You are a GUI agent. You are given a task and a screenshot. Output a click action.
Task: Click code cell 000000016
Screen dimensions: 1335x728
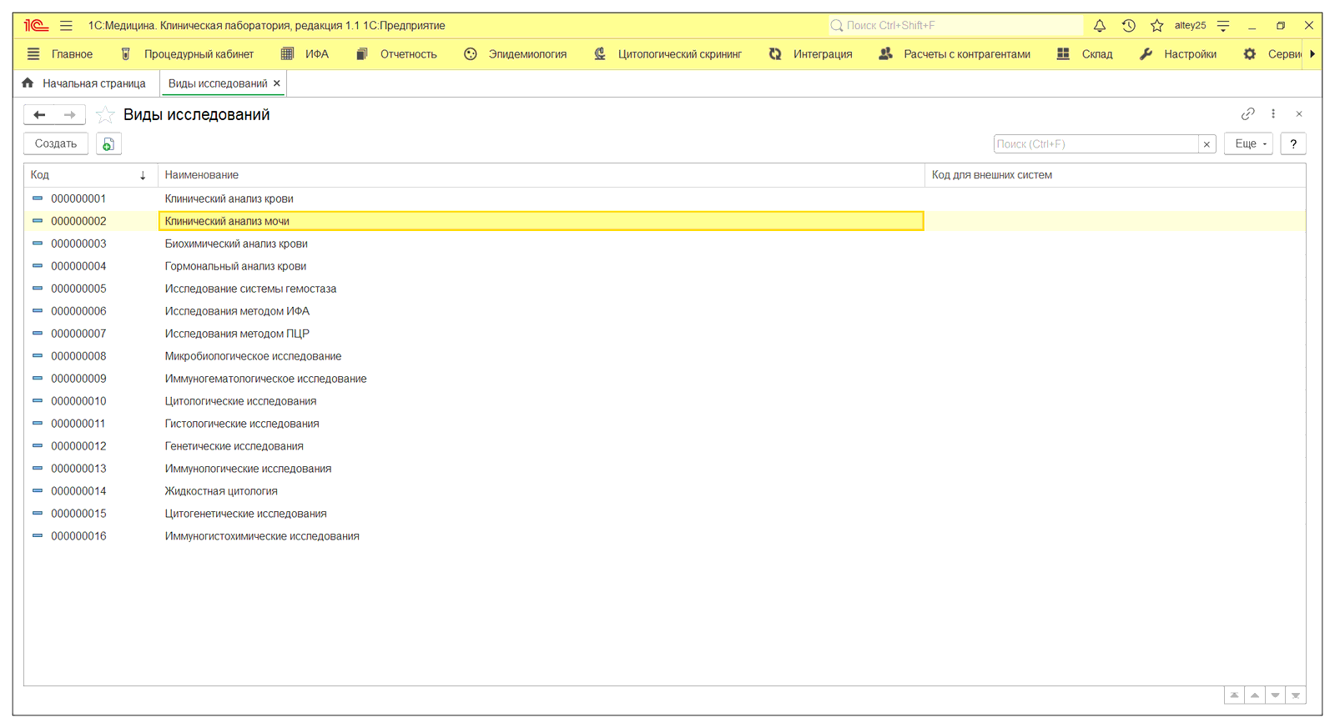point(78,536)
